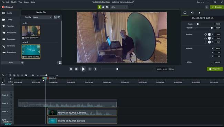This screenshot has width=224, height=127.
Task: Select the Rec 09-13-22_006 media thumbnail
Action: coord(31,51)
